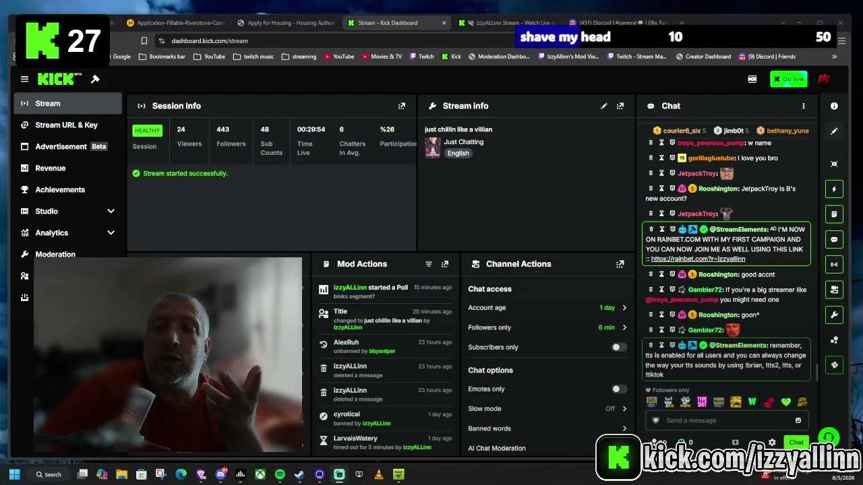Click the pencil icon in right sidebar
The image size is (863, 485).
(x=834, y=131)
